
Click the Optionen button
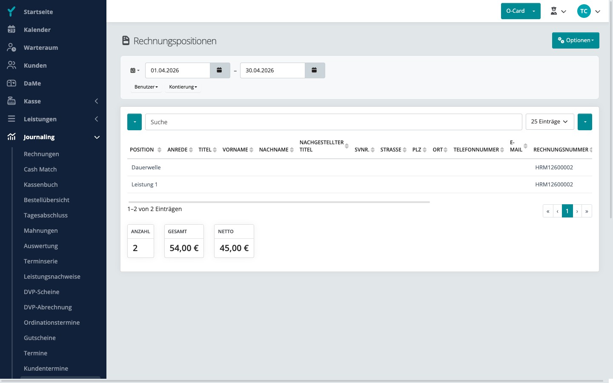576,40
